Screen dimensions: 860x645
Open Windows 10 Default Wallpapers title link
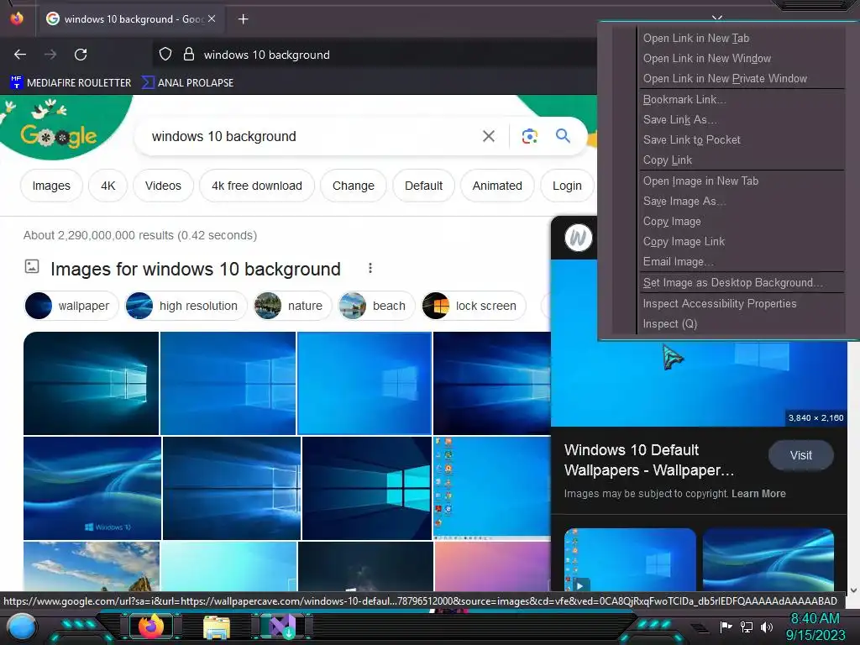(x=649, y=459)
